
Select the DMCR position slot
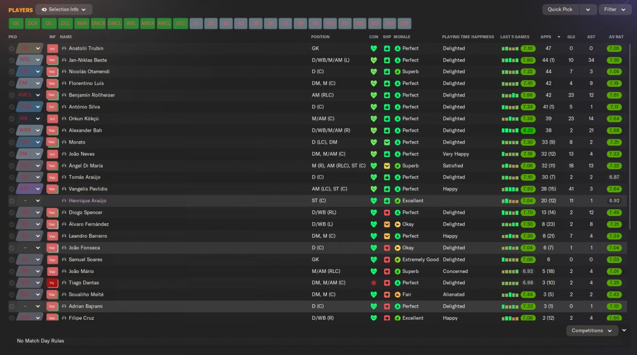tap(98, 23)
